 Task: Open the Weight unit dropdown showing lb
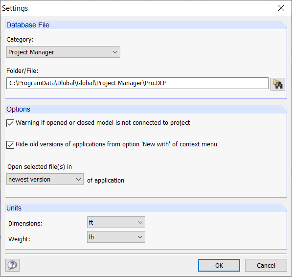point(116,237)
